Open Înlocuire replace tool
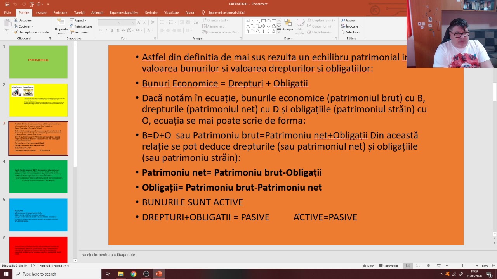 (351, 26)
